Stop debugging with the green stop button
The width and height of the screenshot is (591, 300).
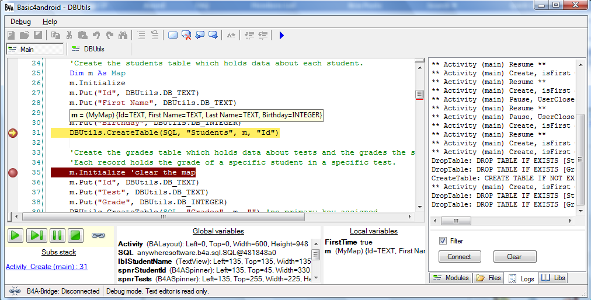click(75, 236)
